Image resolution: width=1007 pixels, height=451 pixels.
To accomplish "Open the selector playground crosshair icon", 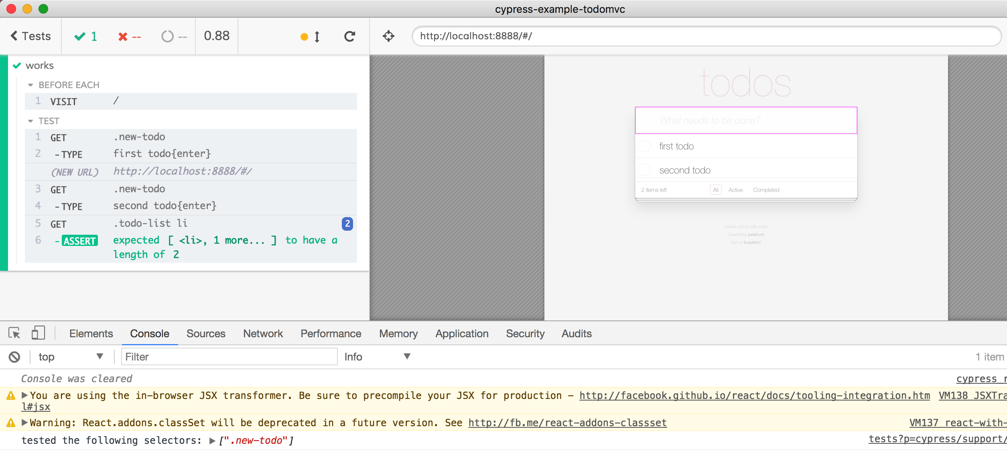I will tap(388, 36).
